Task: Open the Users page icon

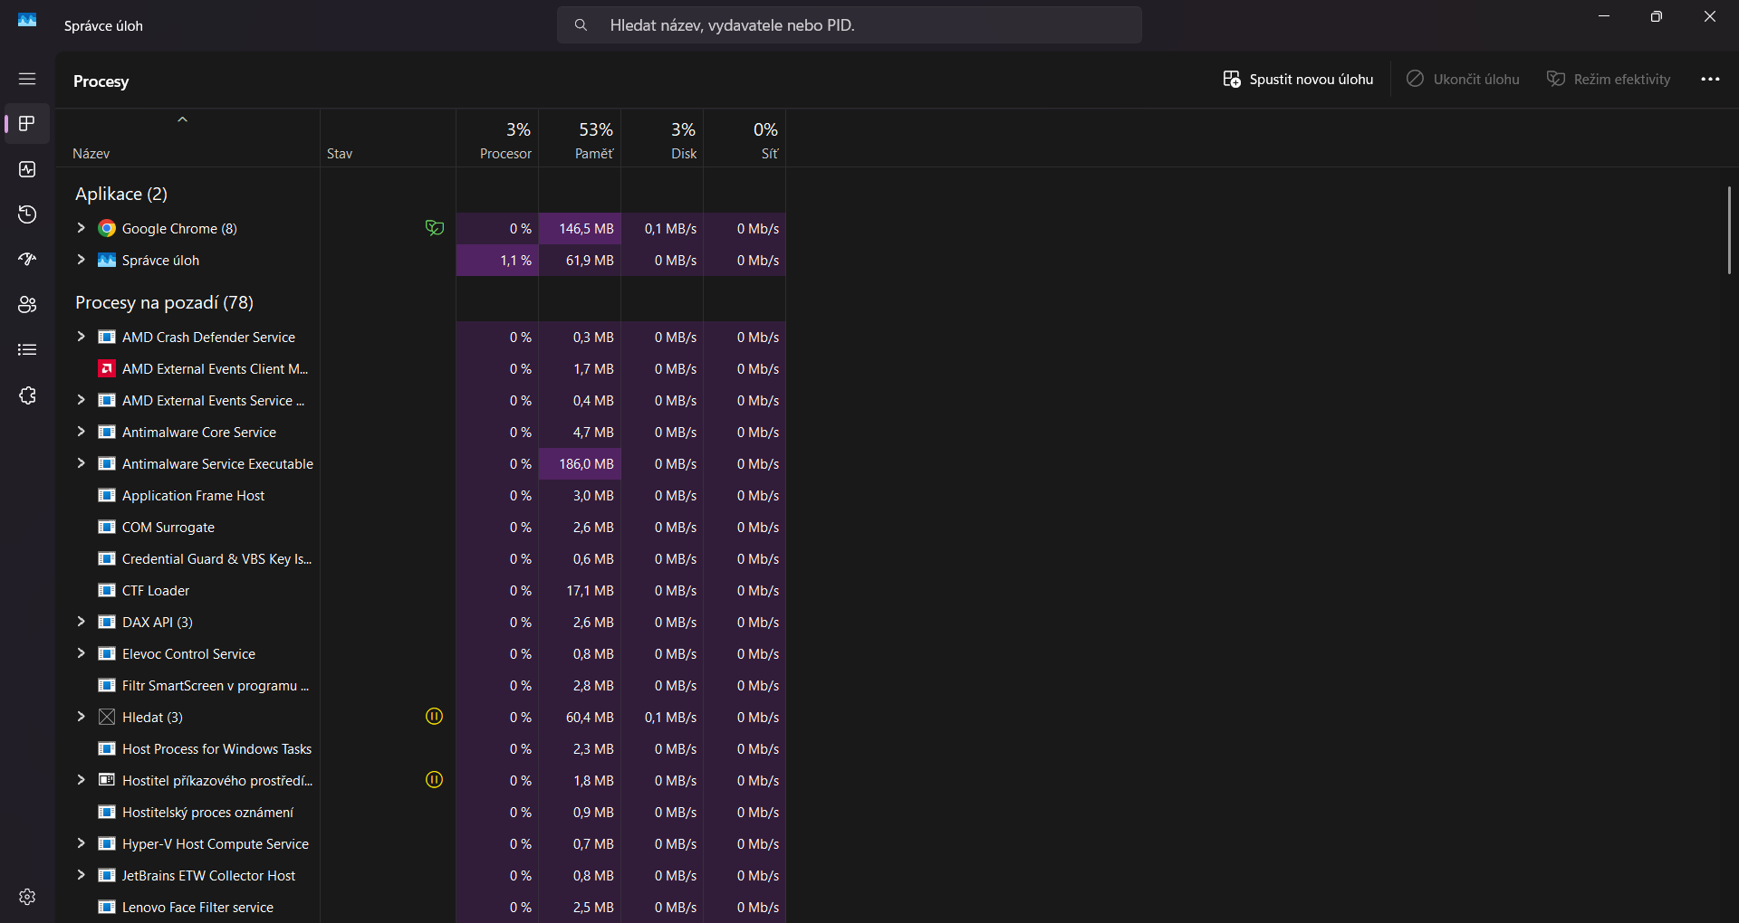Action: (x=27, y=305)
